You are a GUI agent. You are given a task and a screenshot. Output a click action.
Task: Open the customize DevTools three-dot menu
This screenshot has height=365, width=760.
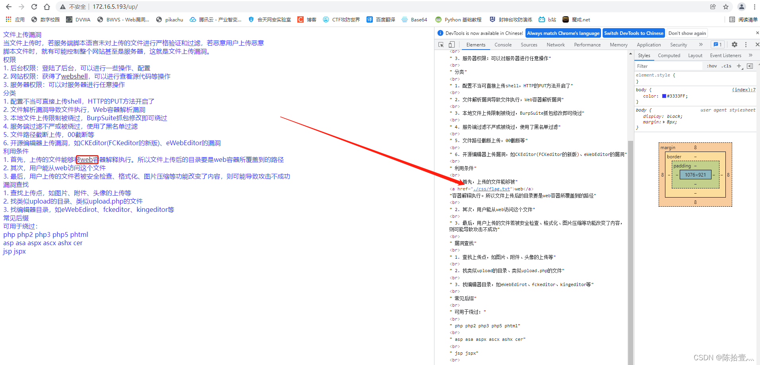coord(746,44)
